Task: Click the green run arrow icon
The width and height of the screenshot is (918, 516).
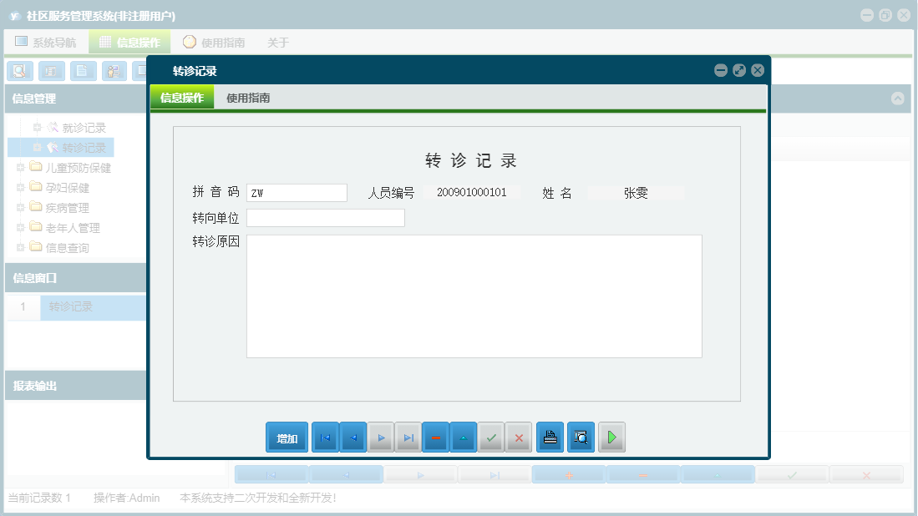Action: pyautogui.click(x=611, y=437)
